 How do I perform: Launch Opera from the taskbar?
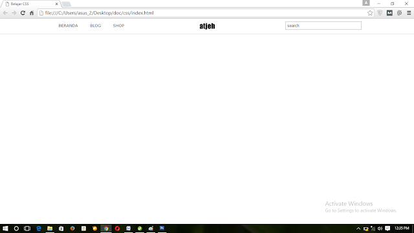click(117, 228)
